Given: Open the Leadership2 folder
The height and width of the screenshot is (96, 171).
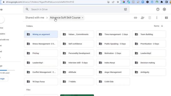Looking at the screenshot, I should [x=149, y=53].
